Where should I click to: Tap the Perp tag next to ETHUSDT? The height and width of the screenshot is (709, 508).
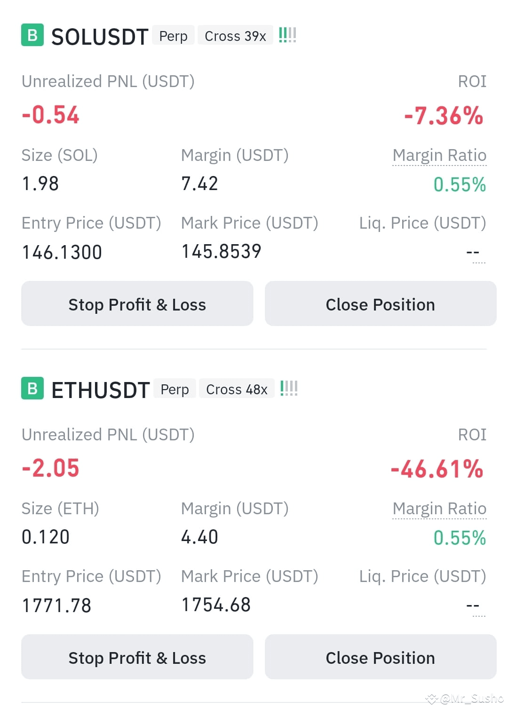click(x=175, y=389)
